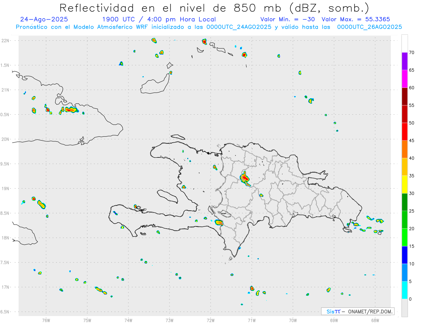The height and width of the screenshot is (325, 421).
Task: Pick the purple 65–70 dBZ colorbar segment
Action: 405,61
